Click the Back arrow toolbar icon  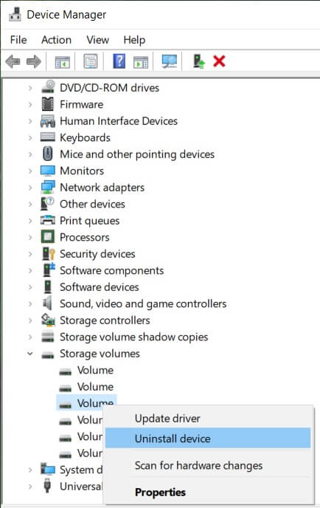click(x=13, y=61)
